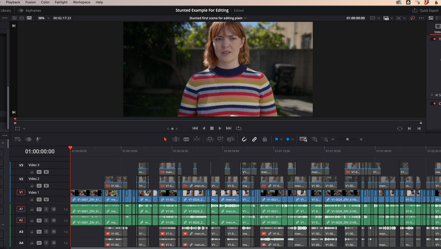The image size is (441, 249).
Task: Click the Keyframes button
Action: tap(29, 10)
